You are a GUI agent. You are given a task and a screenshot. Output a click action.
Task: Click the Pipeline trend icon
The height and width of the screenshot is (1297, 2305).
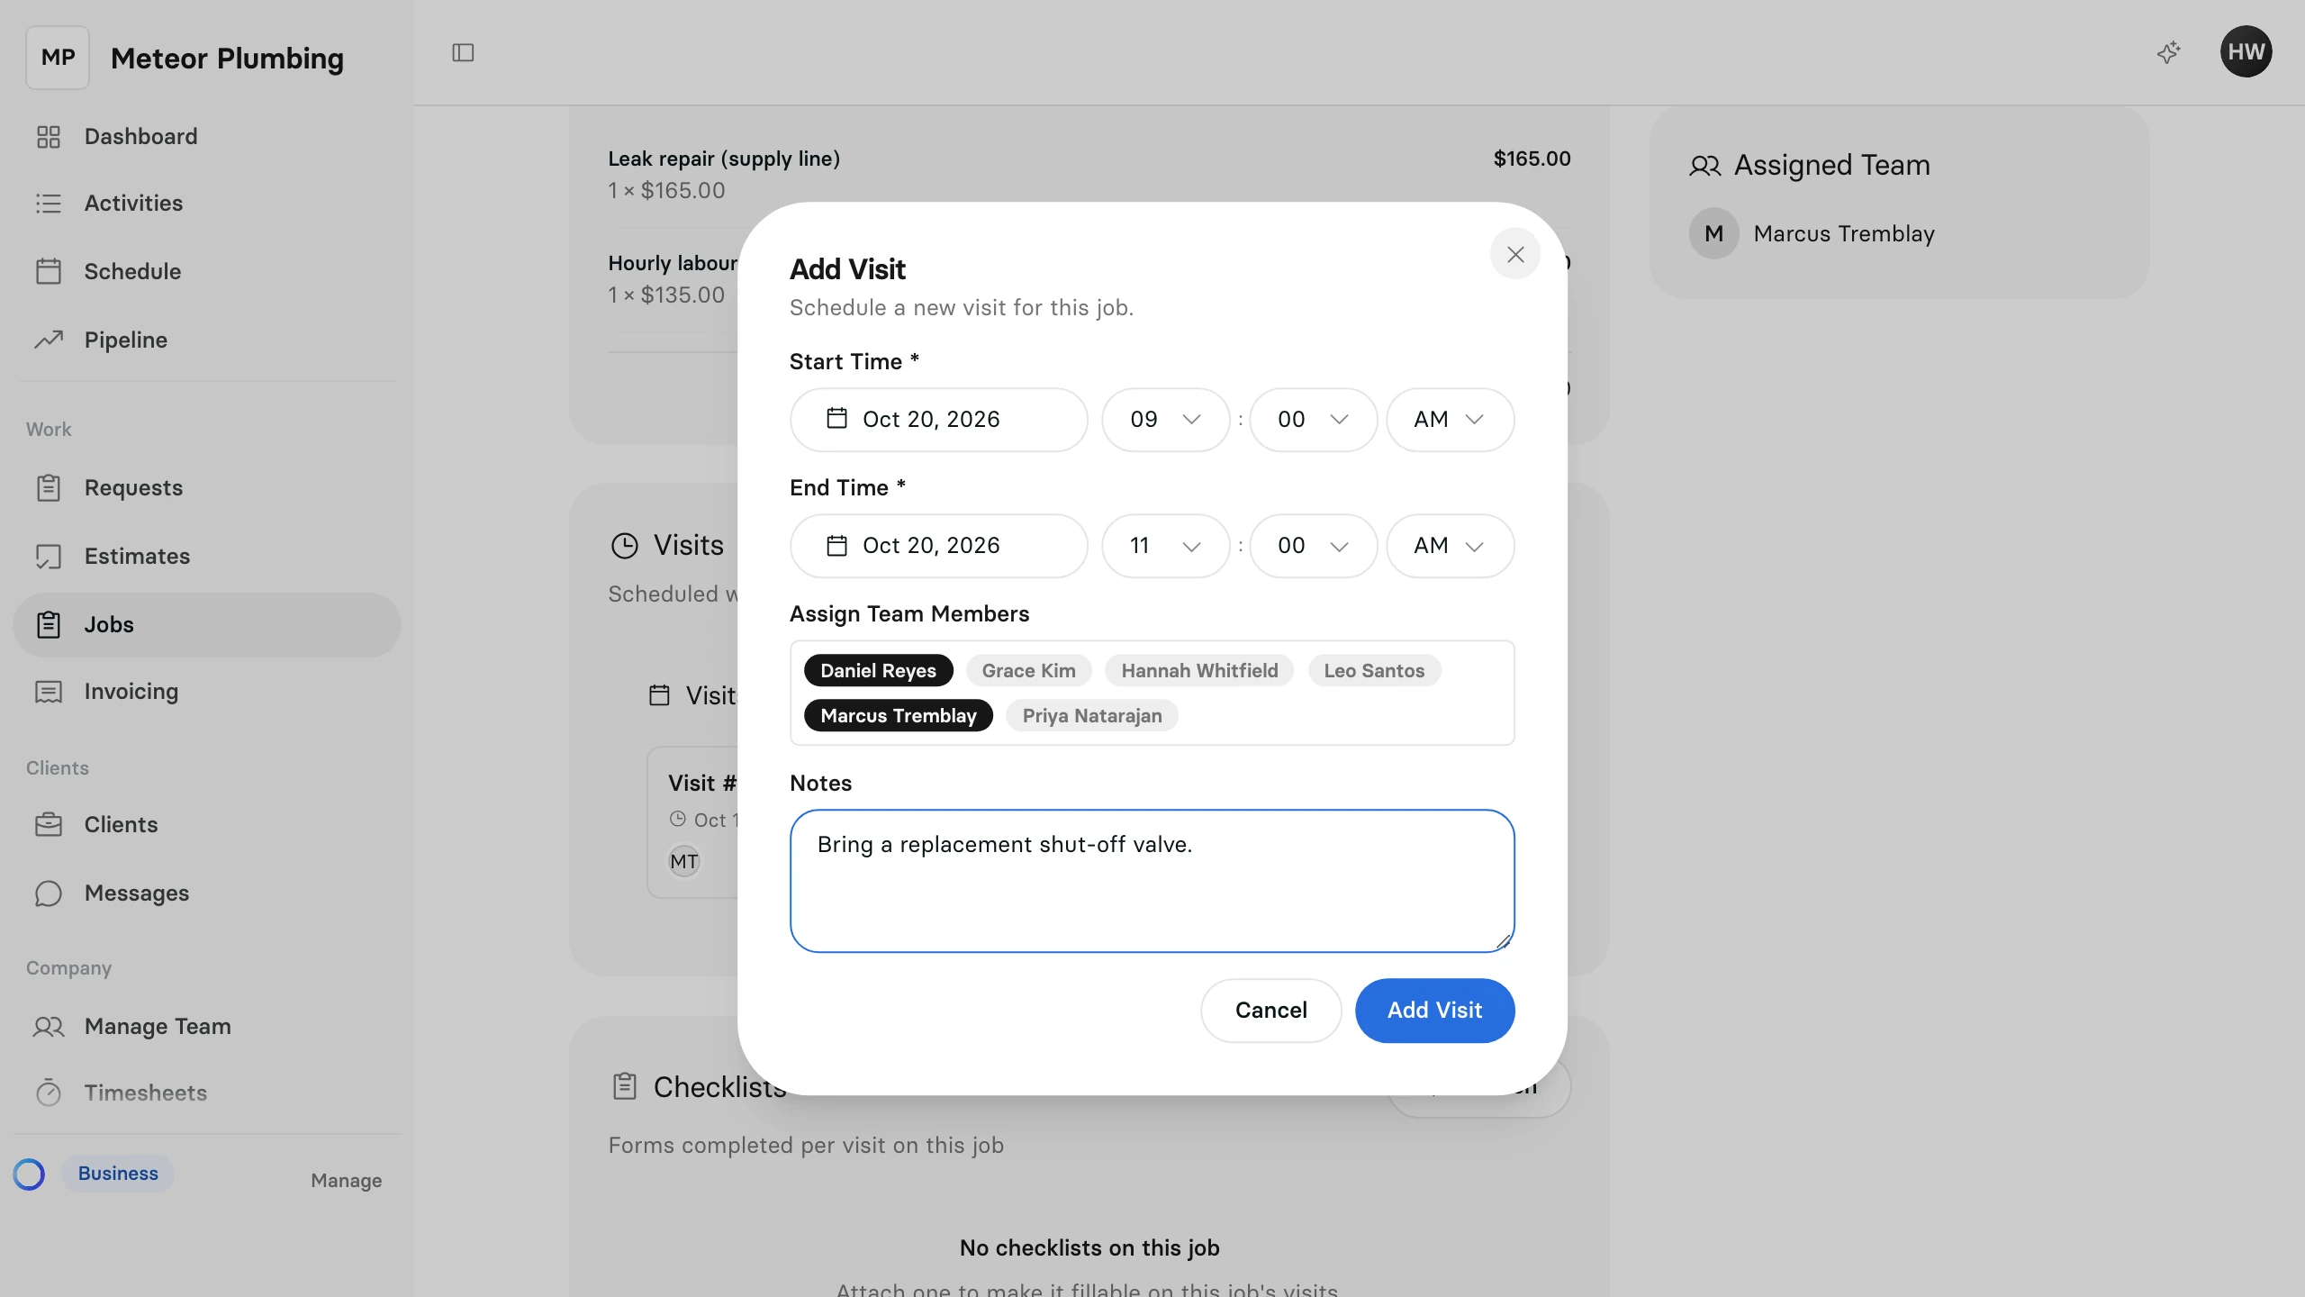(48, 340)
